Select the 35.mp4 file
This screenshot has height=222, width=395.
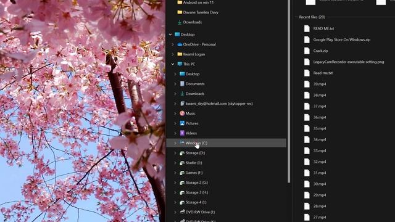[x=320, y=128]
